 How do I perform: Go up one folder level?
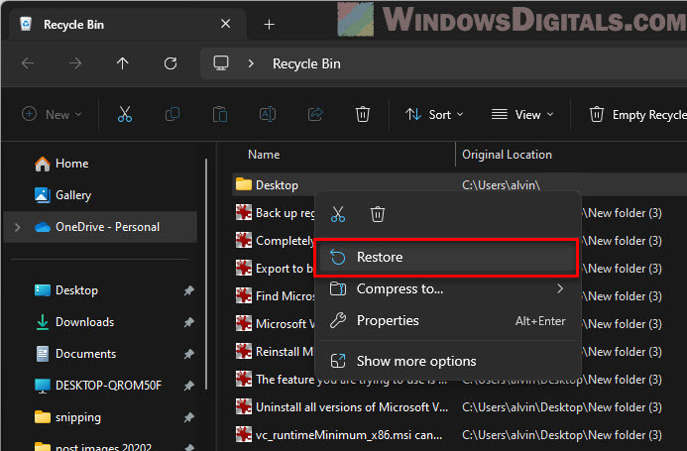point(123,63)
